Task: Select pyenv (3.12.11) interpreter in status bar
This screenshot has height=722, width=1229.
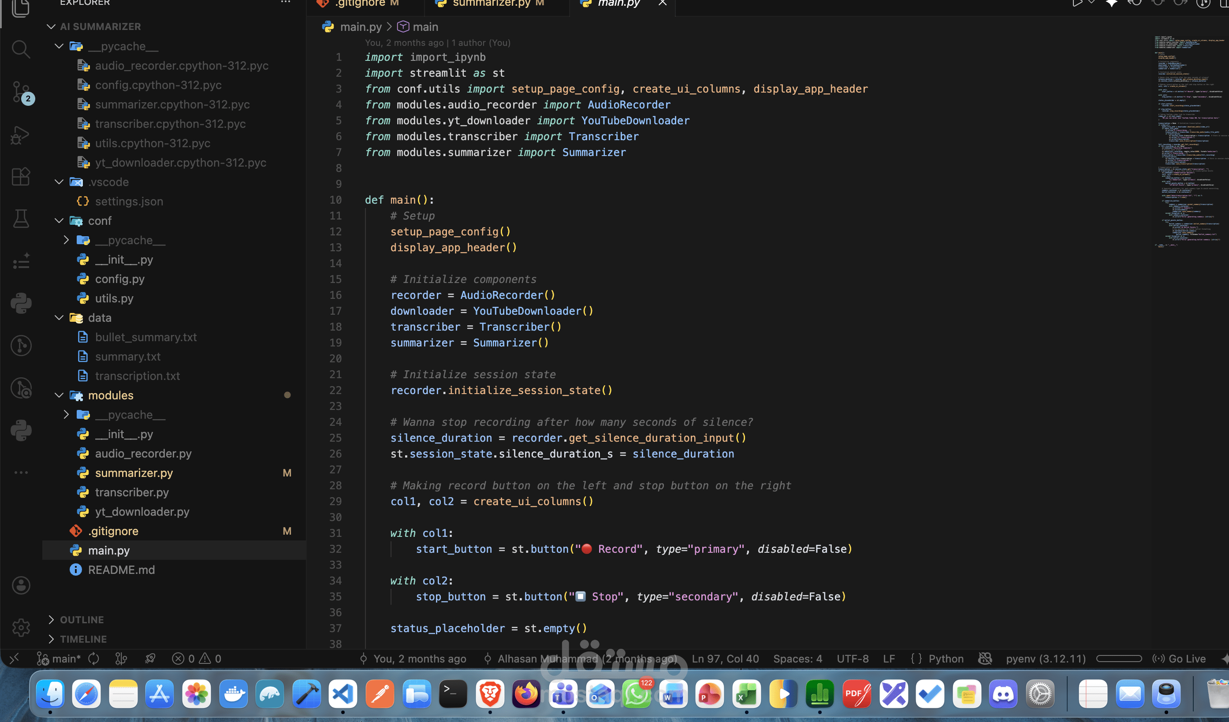Action: [x=1045, y=659]
